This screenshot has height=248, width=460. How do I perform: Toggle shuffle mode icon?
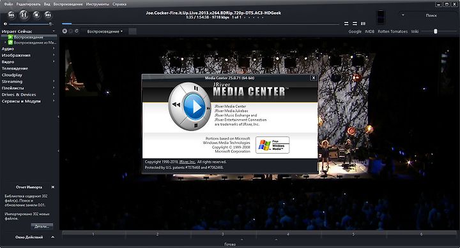coord(355,24)
